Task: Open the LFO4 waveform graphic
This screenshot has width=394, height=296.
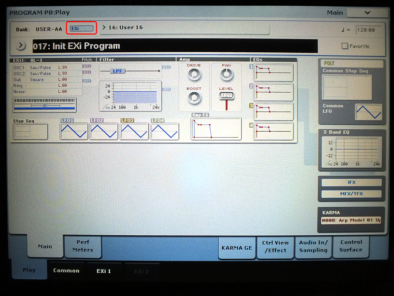Action: pyautogui.click(x=164, y=131)
